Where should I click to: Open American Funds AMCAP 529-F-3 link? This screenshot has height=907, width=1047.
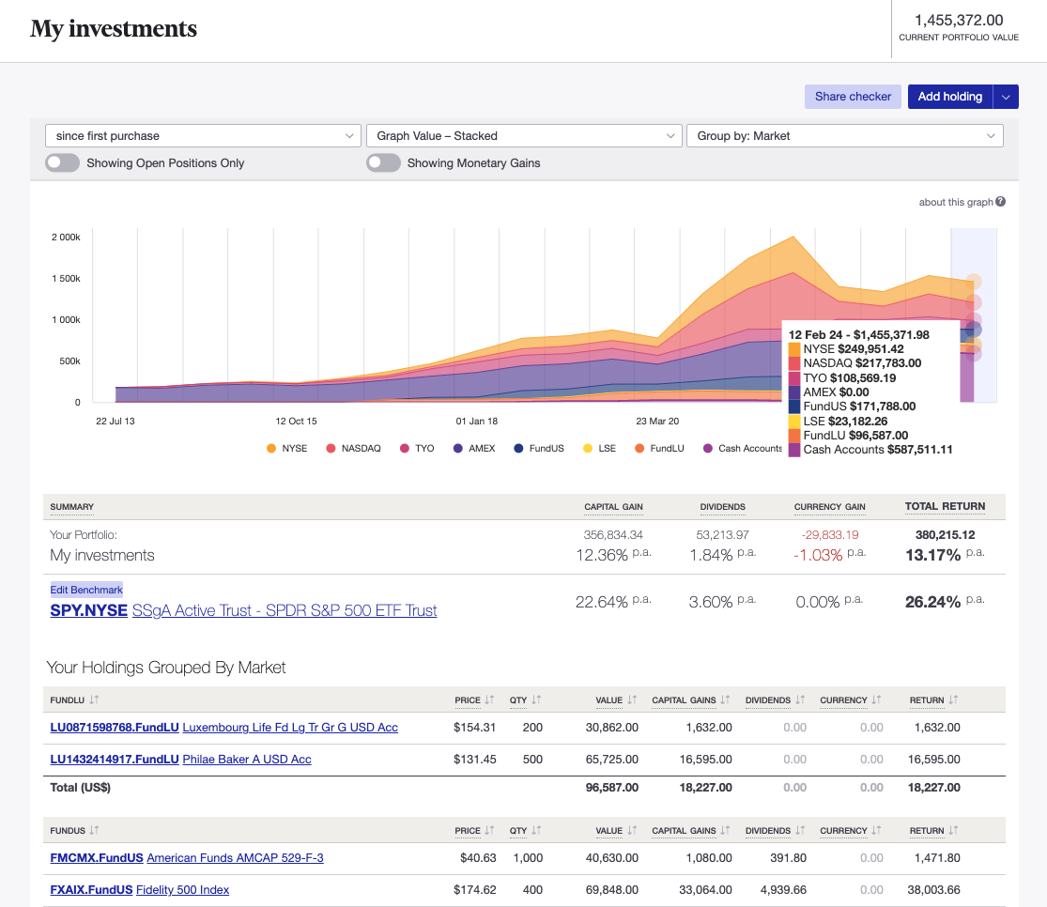point(235,857)
